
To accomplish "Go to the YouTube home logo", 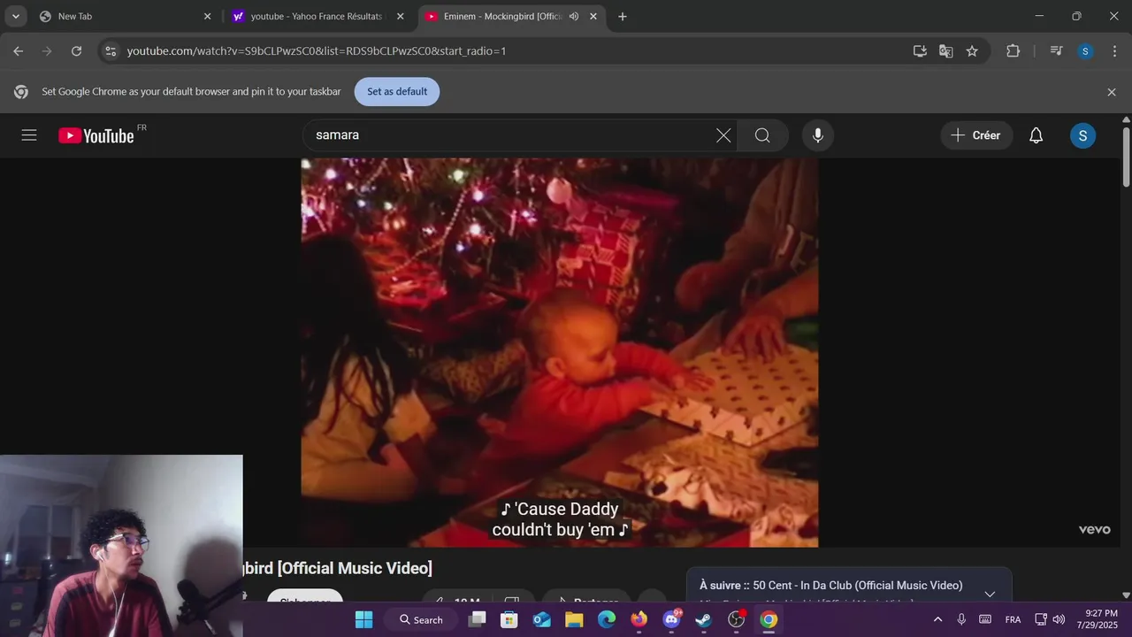I will click(96, 135).
